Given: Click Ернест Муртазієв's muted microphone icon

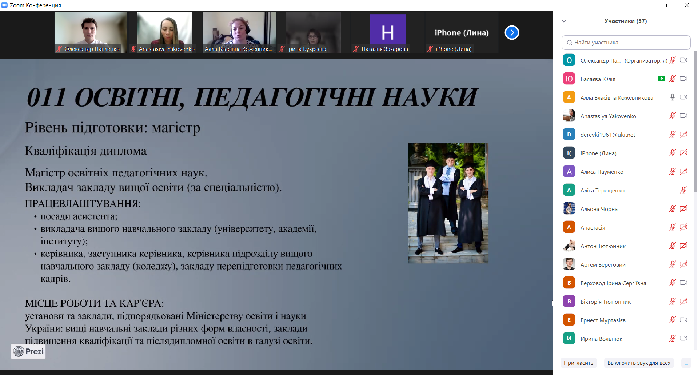Looking at the screenshot, I should 672,320.
